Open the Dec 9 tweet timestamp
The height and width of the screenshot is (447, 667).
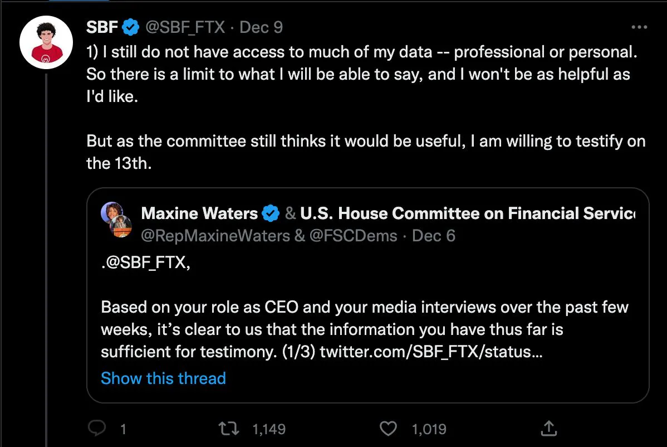pyautogui.click(x=261, y=26)
